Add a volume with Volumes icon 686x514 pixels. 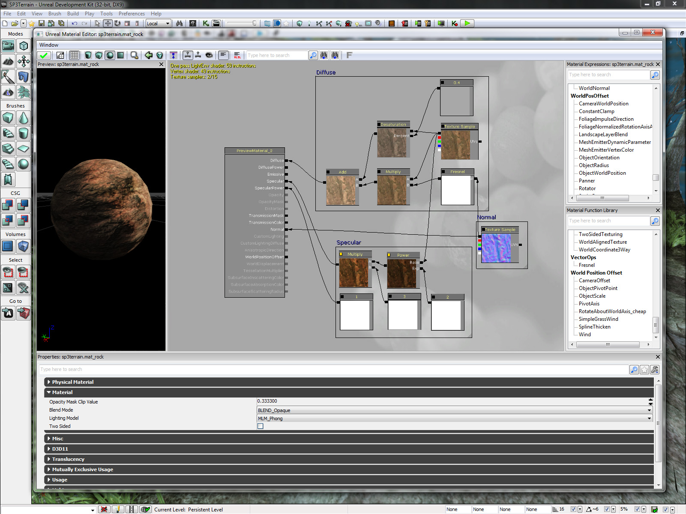point(24,246)
